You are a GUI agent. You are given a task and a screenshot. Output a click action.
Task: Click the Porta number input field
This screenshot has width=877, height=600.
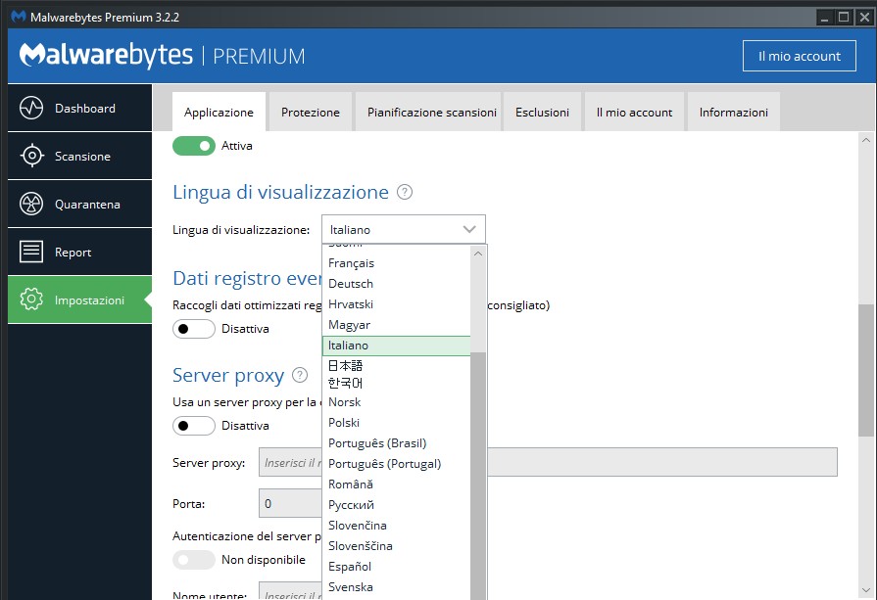pyautogui.click(x=290, y=503)
